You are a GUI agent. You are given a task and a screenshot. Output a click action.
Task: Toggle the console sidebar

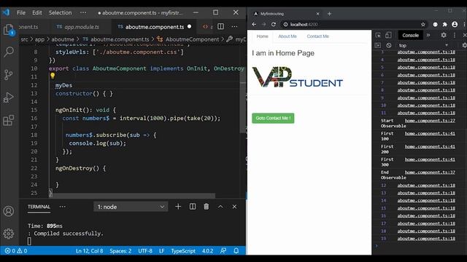click(378, 45)
